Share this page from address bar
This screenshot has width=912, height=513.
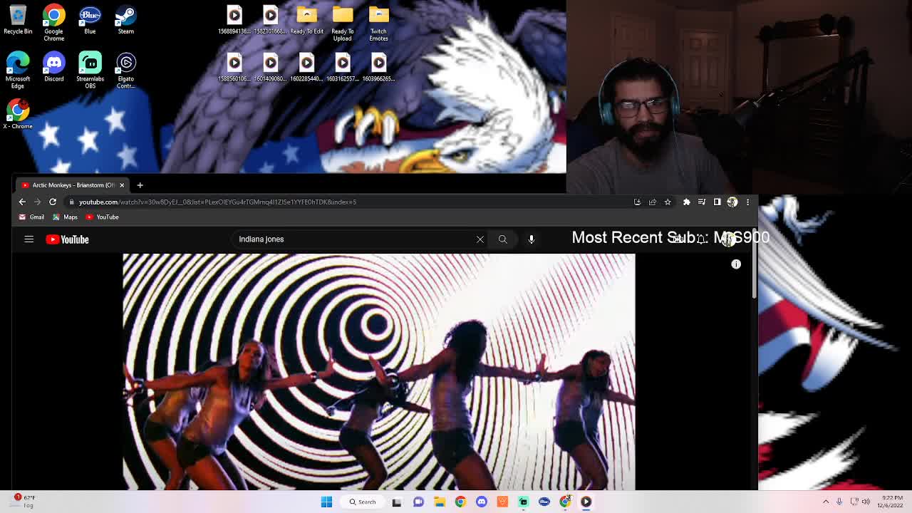[653, 202]
